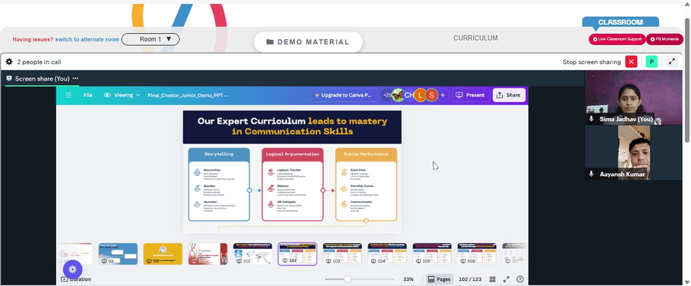
Task: Click the Logical Argumentation column header
Action: (292, 154)
